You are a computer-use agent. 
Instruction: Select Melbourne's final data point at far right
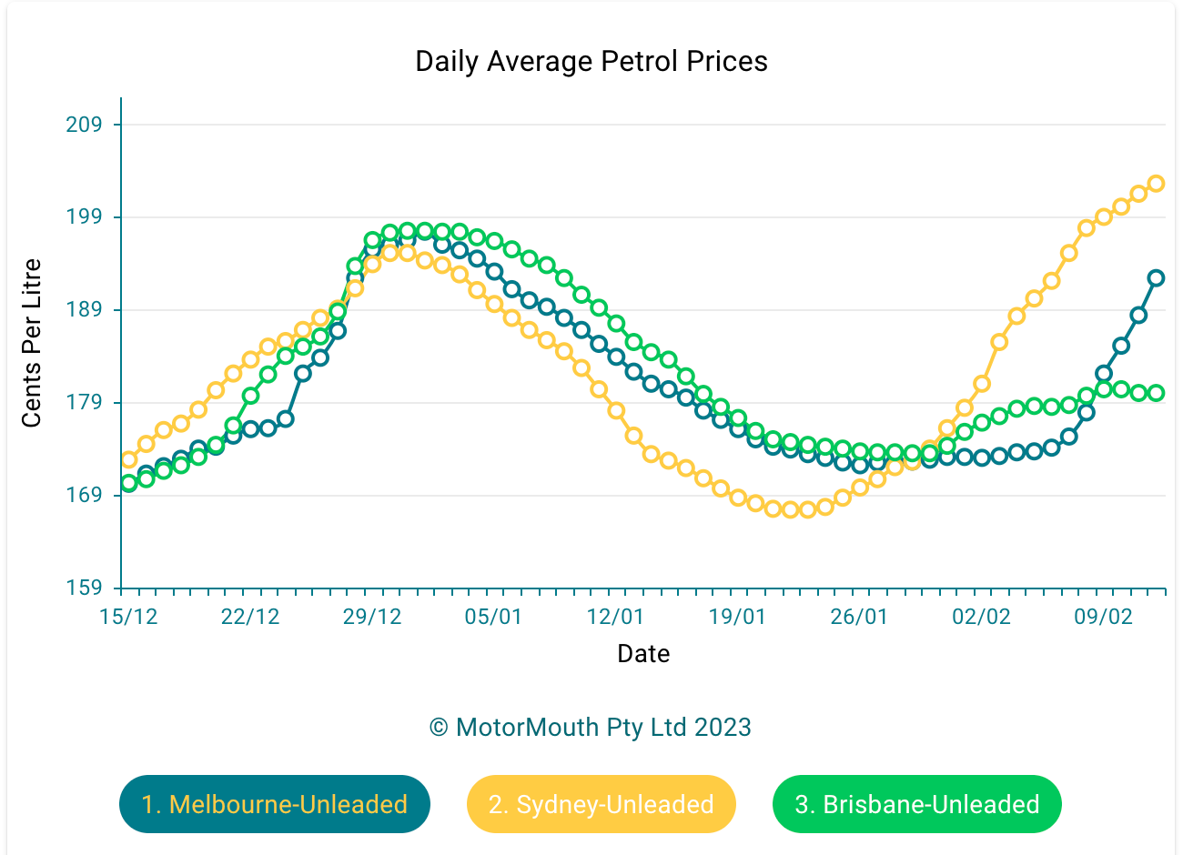(1156, 278)
